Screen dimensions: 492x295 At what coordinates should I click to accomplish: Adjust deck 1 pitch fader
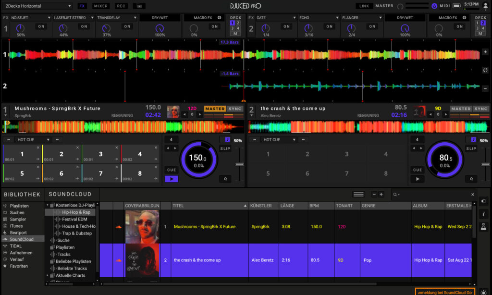pyautogui.click(x=239, y=164)
